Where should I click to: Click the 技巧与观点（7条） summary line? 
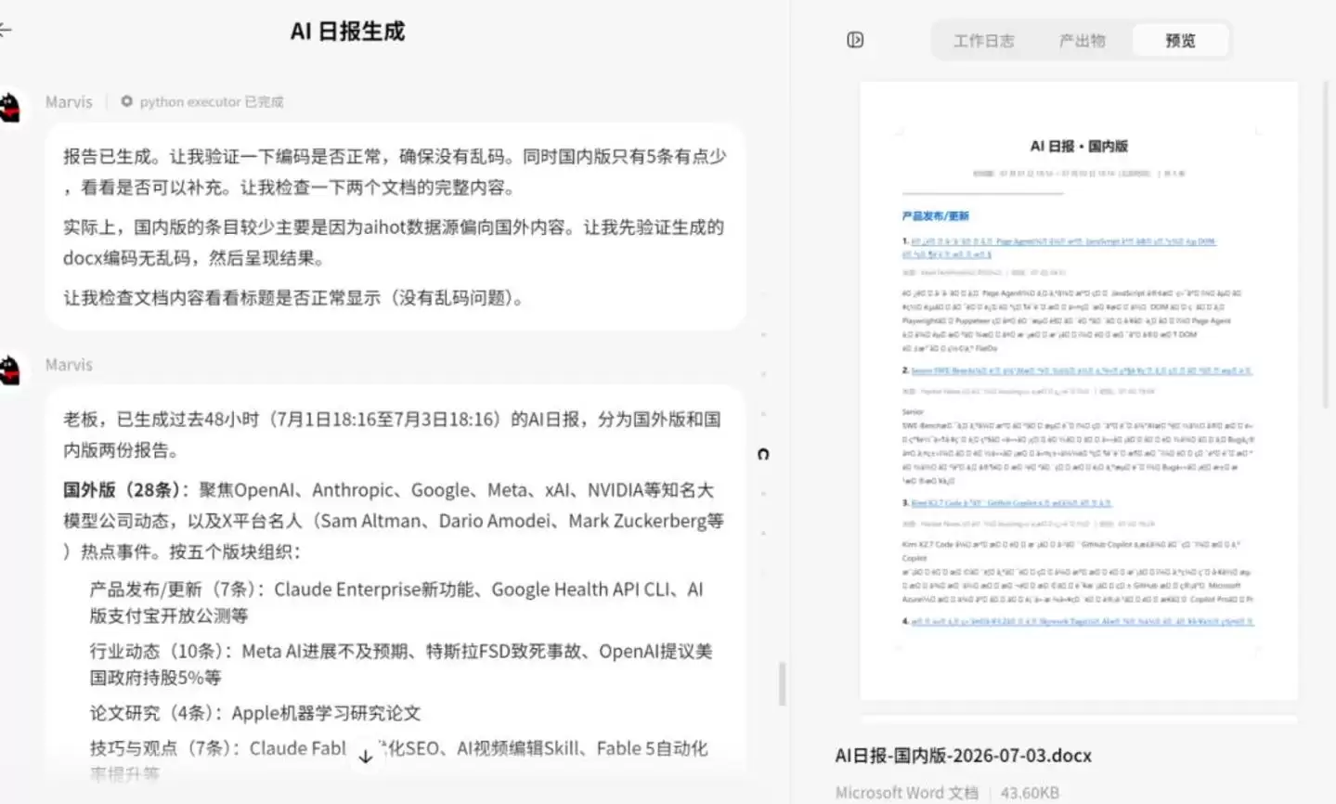pyautogui.click(x=399, y=759)
